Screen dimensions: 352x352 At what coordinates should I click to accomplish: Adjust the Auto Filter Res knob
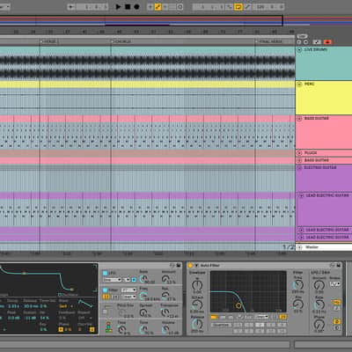pos(298,304)
